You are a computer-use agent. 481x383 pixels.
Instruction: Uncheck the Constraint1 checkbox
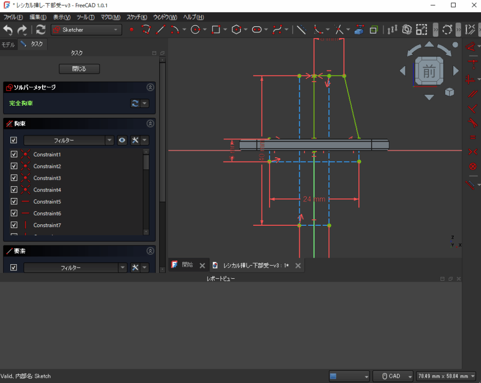pyautogui.click(x=14, y=154)
